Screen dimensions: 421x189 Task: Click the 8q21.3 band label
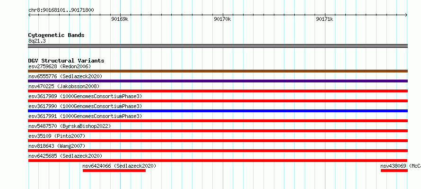tap(37, 41)
